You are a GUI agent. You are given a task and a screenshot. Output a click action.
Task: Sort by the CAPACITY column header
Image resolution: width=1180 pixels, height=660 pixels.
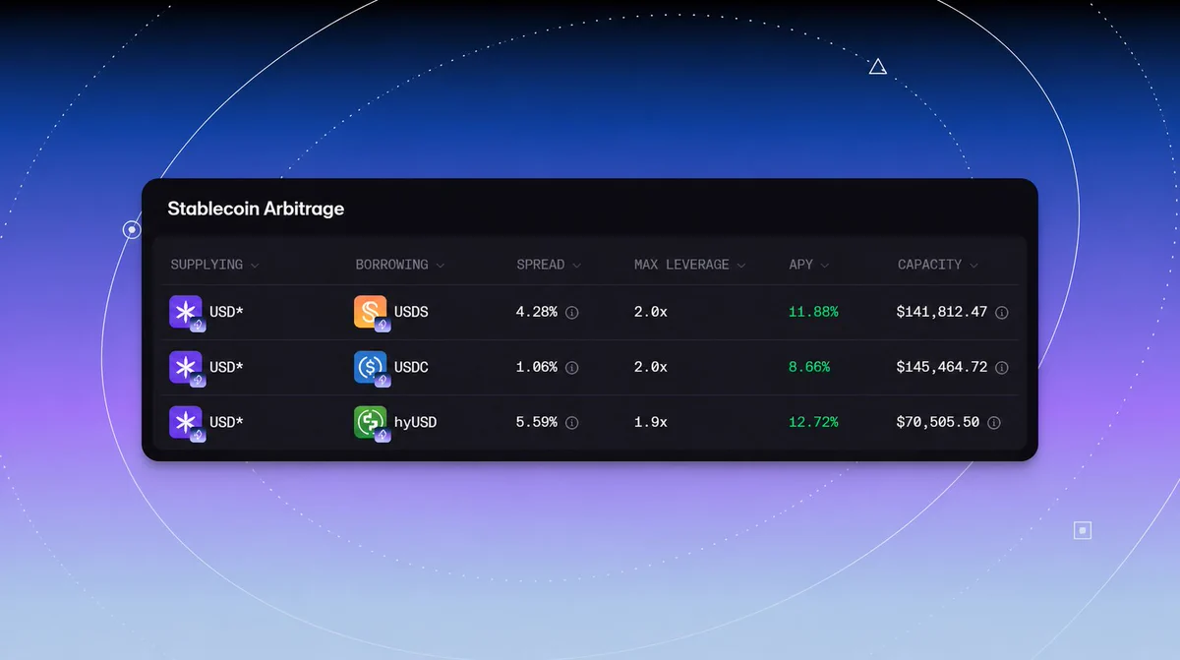(938, 265)
